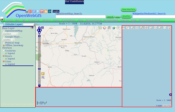Image resolution: width=175 pixels, height=112 pixels.
Task: Open the About menu
Action: click(80, 20)
